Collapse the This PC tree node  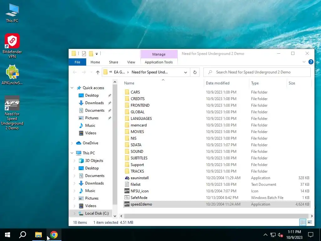tap(72, 153)
